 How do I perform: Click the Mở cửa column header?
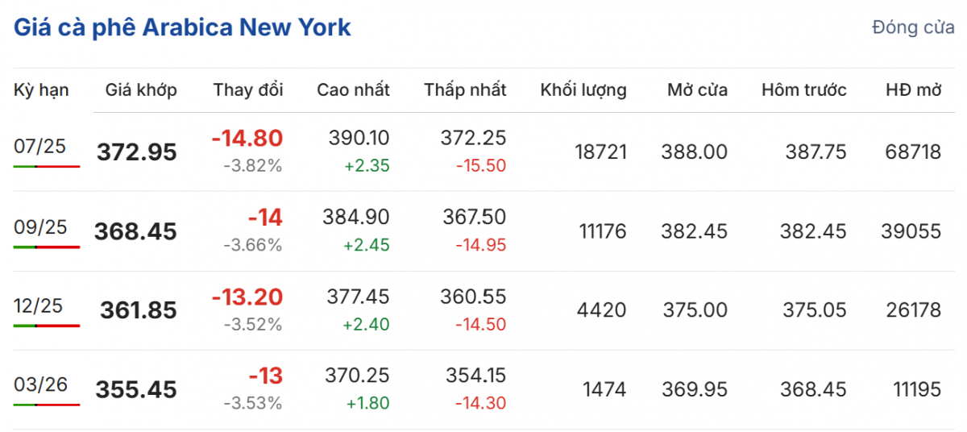(x=697, y=89)
